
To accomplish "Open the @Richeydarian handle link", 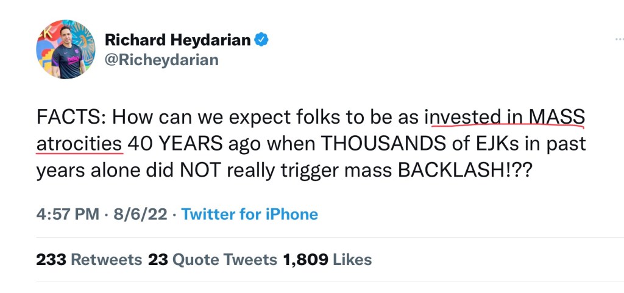I will pyautogui.click(x=161, y=60).
